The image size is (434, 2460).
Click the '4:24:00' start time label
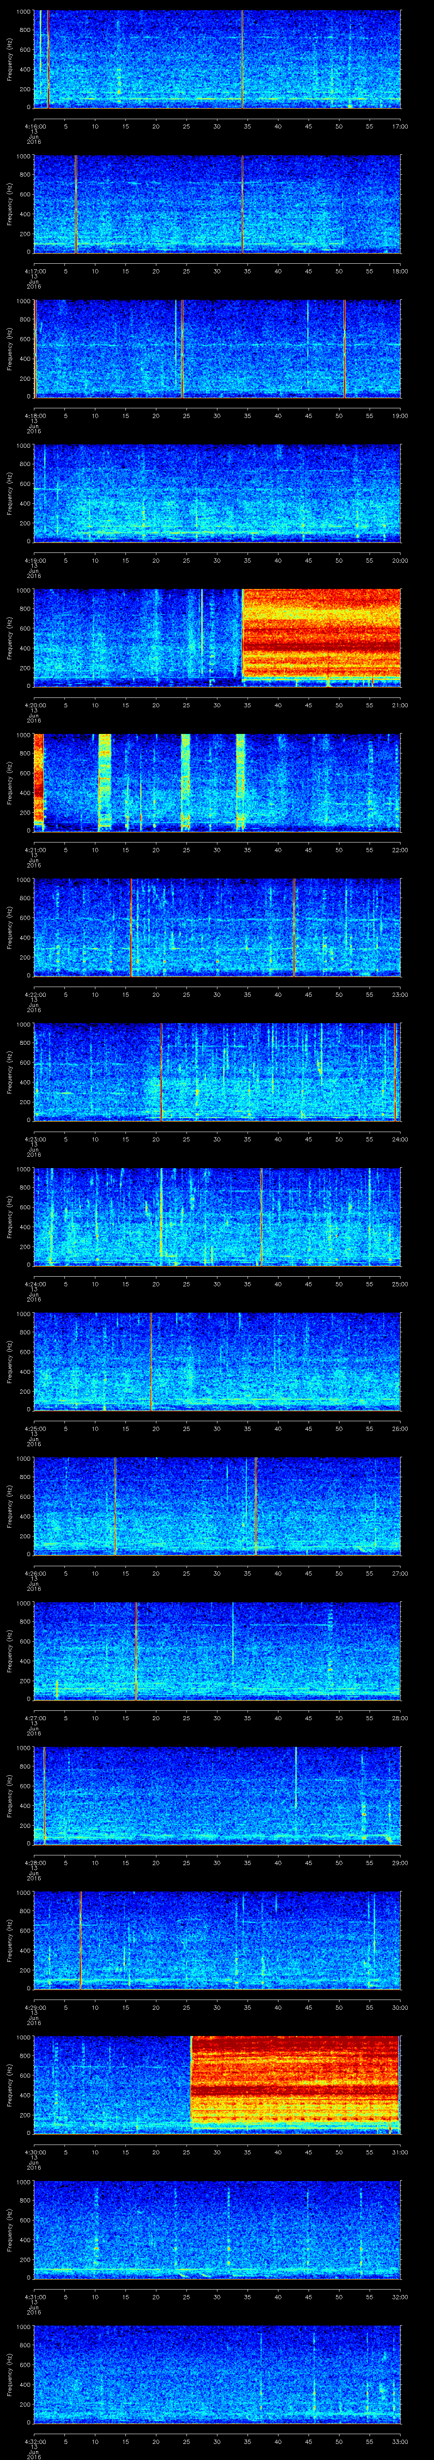coord(34,1283)
